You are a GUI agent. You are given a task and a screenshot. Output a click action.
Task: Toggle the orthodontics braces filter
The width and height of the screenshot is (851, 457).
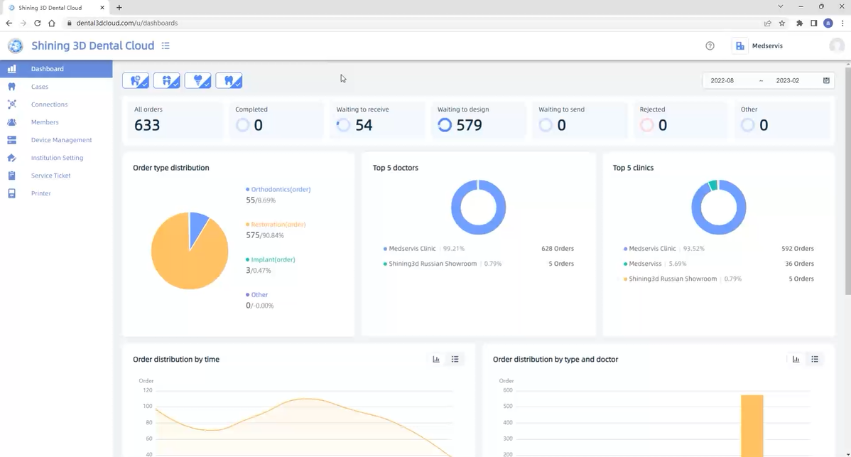pos(167,80)
